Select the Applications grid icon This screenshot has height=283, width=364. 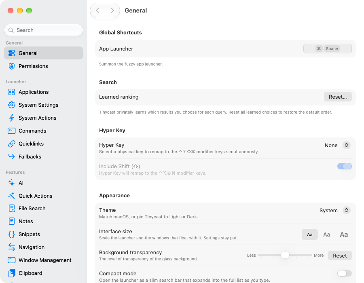pyautogui.click(x=11, y=92)
